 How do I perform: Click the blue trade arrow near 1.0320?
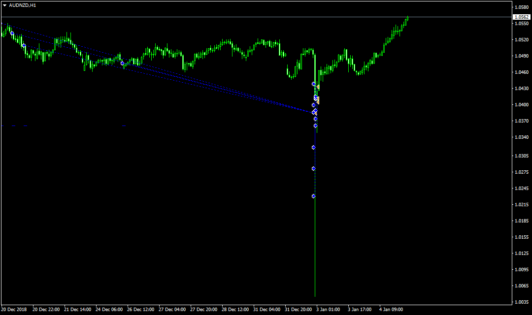[313, 148]
